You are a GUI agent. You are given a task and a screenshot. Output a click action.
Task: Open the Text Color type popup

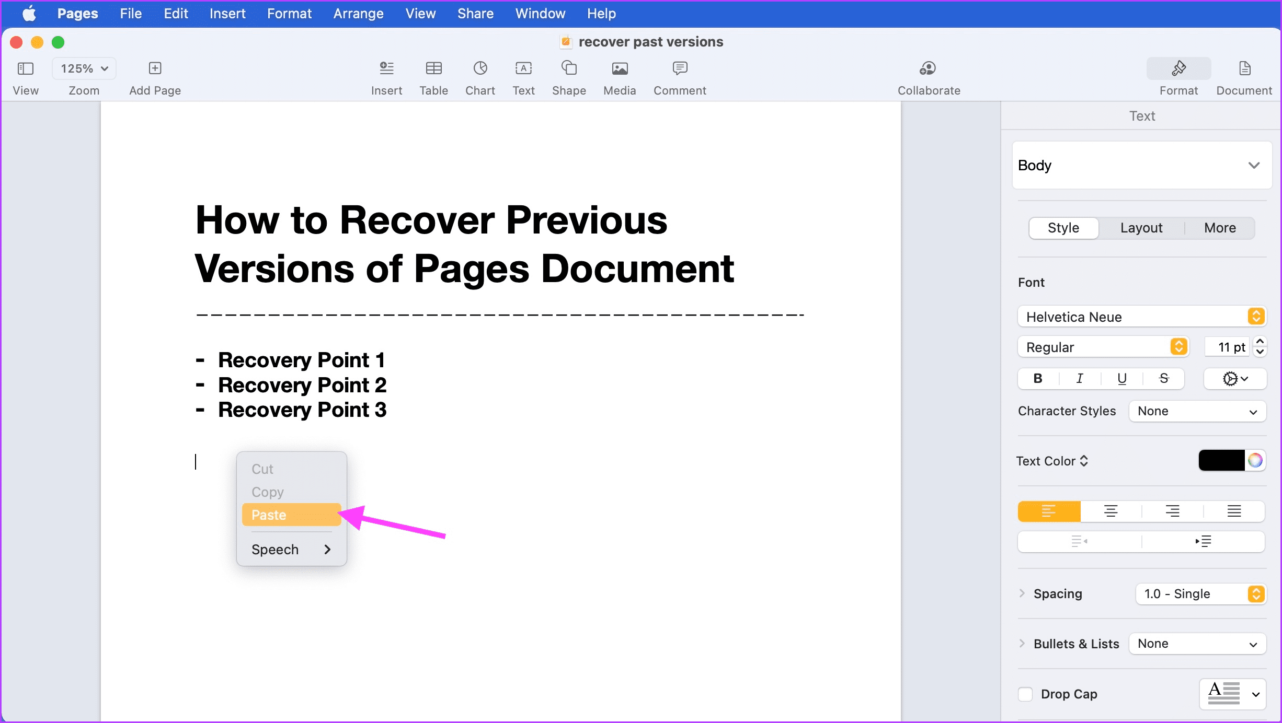tap(1052, 461)
